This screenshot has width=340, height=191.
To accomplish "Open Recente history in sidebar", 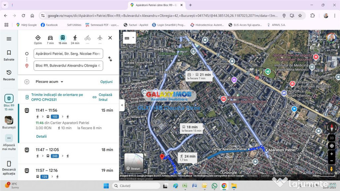I will pyautogui.click(x=9, y=75).
